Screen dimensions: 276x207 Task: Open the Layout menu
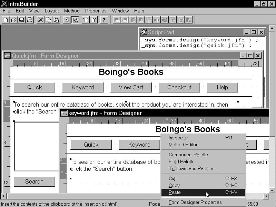[51, 11]
